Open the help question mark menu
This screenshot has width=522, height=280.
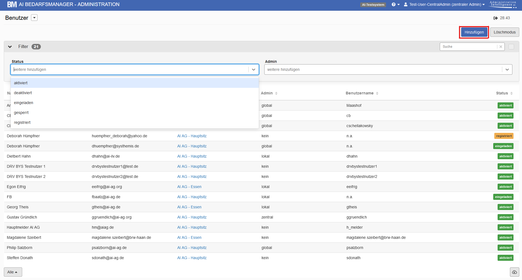[x=395, y=4]
